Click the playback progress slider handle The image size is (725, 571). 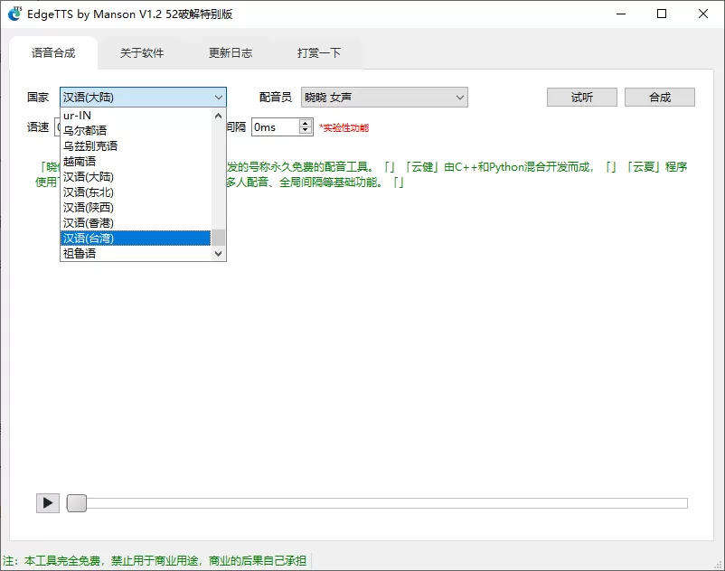pyautogui.click(x=76, y=503)
